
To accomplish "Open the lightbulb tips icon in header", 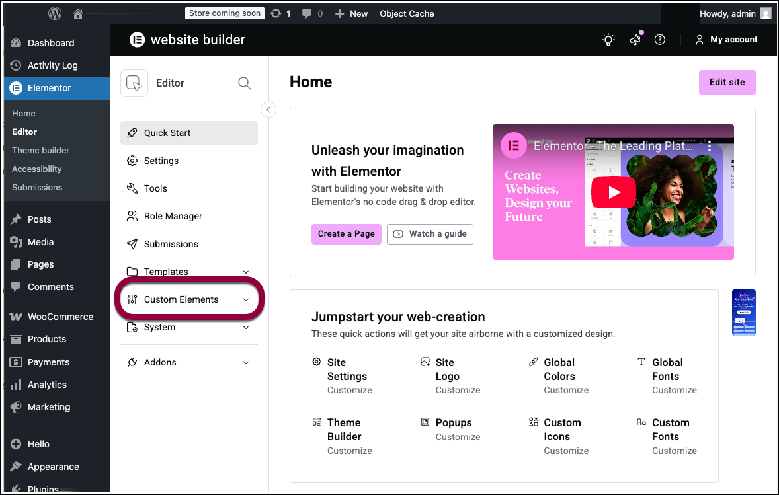I will coord(608,40).
